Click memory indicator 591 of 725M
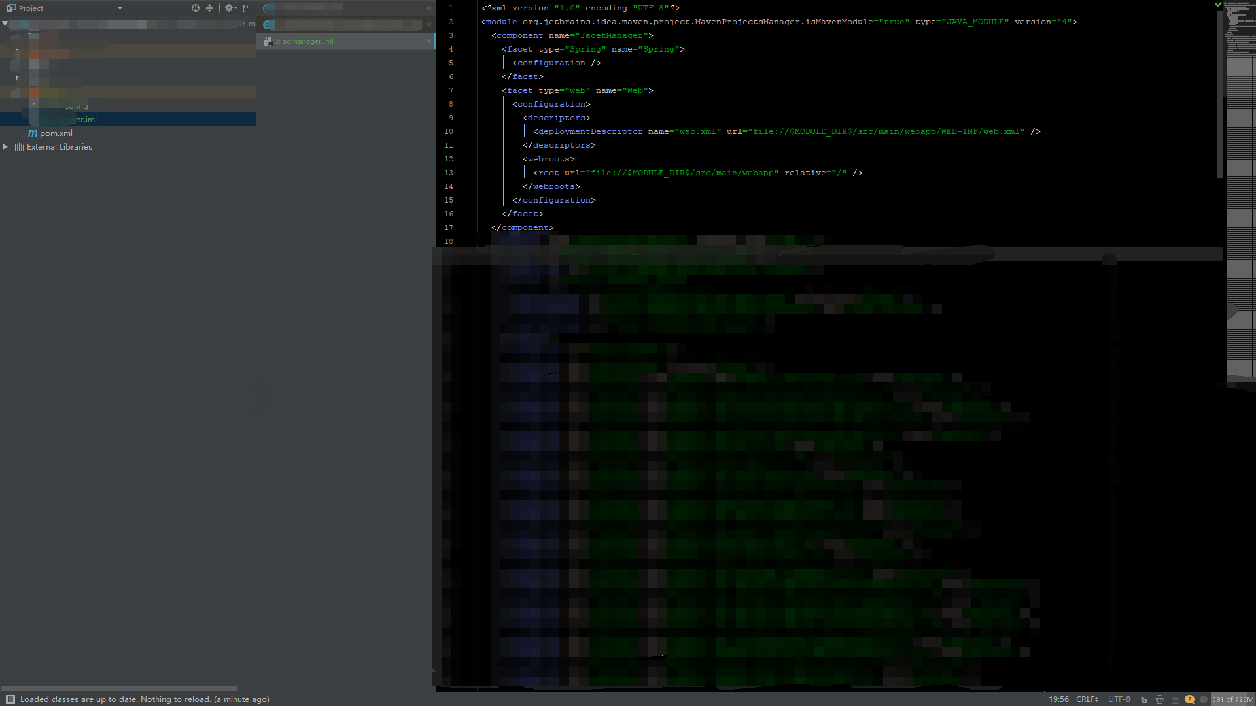Screen dimensions: 1256x706 tap(1232, 699)
